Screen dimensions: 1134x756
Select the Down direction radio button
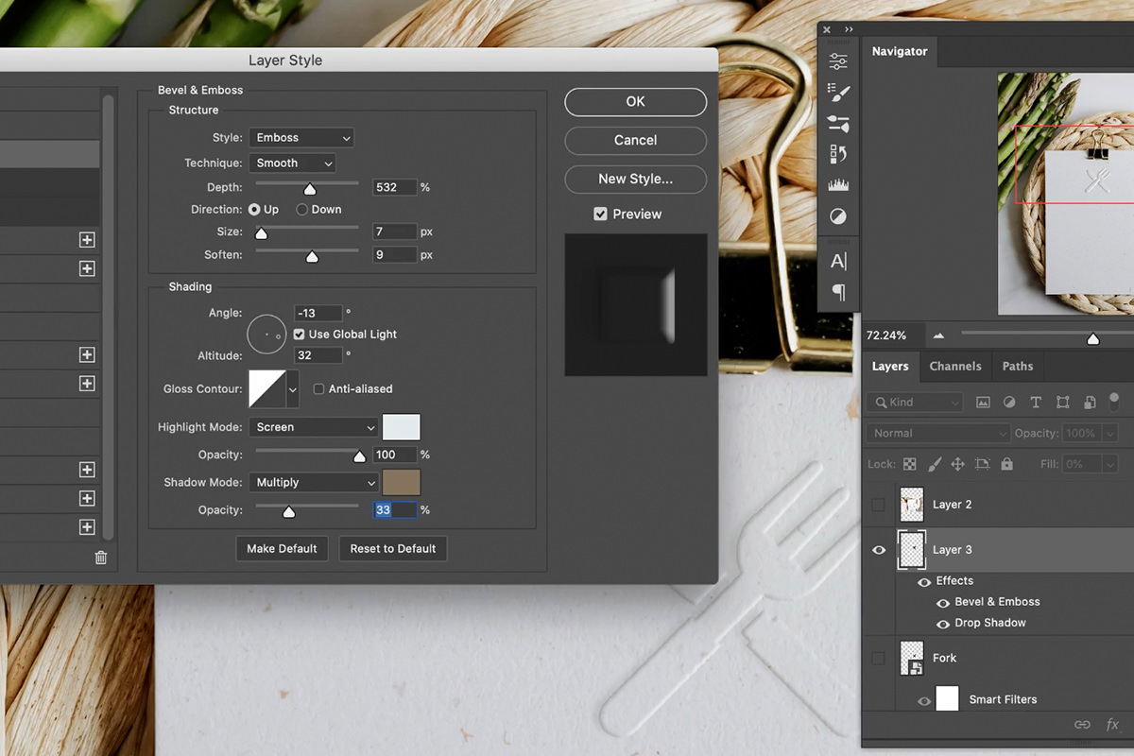302,209
